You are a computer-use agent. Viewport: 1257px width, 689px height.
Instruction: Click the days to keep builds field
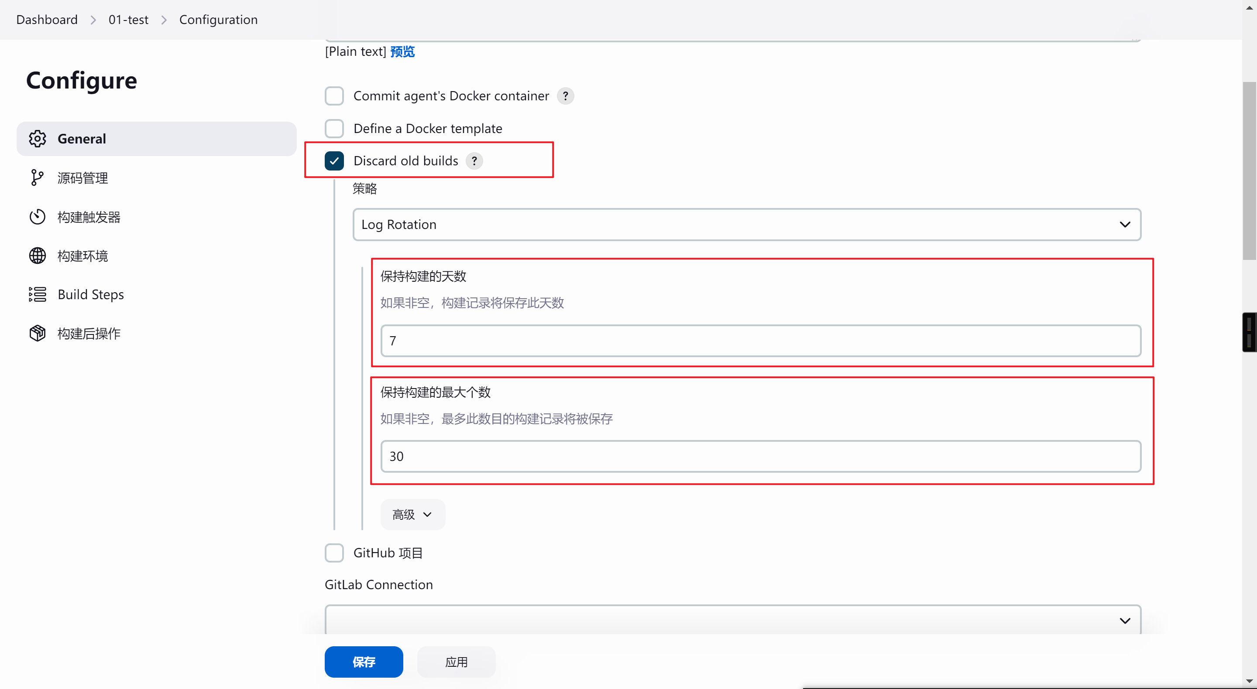coord(760,341)
